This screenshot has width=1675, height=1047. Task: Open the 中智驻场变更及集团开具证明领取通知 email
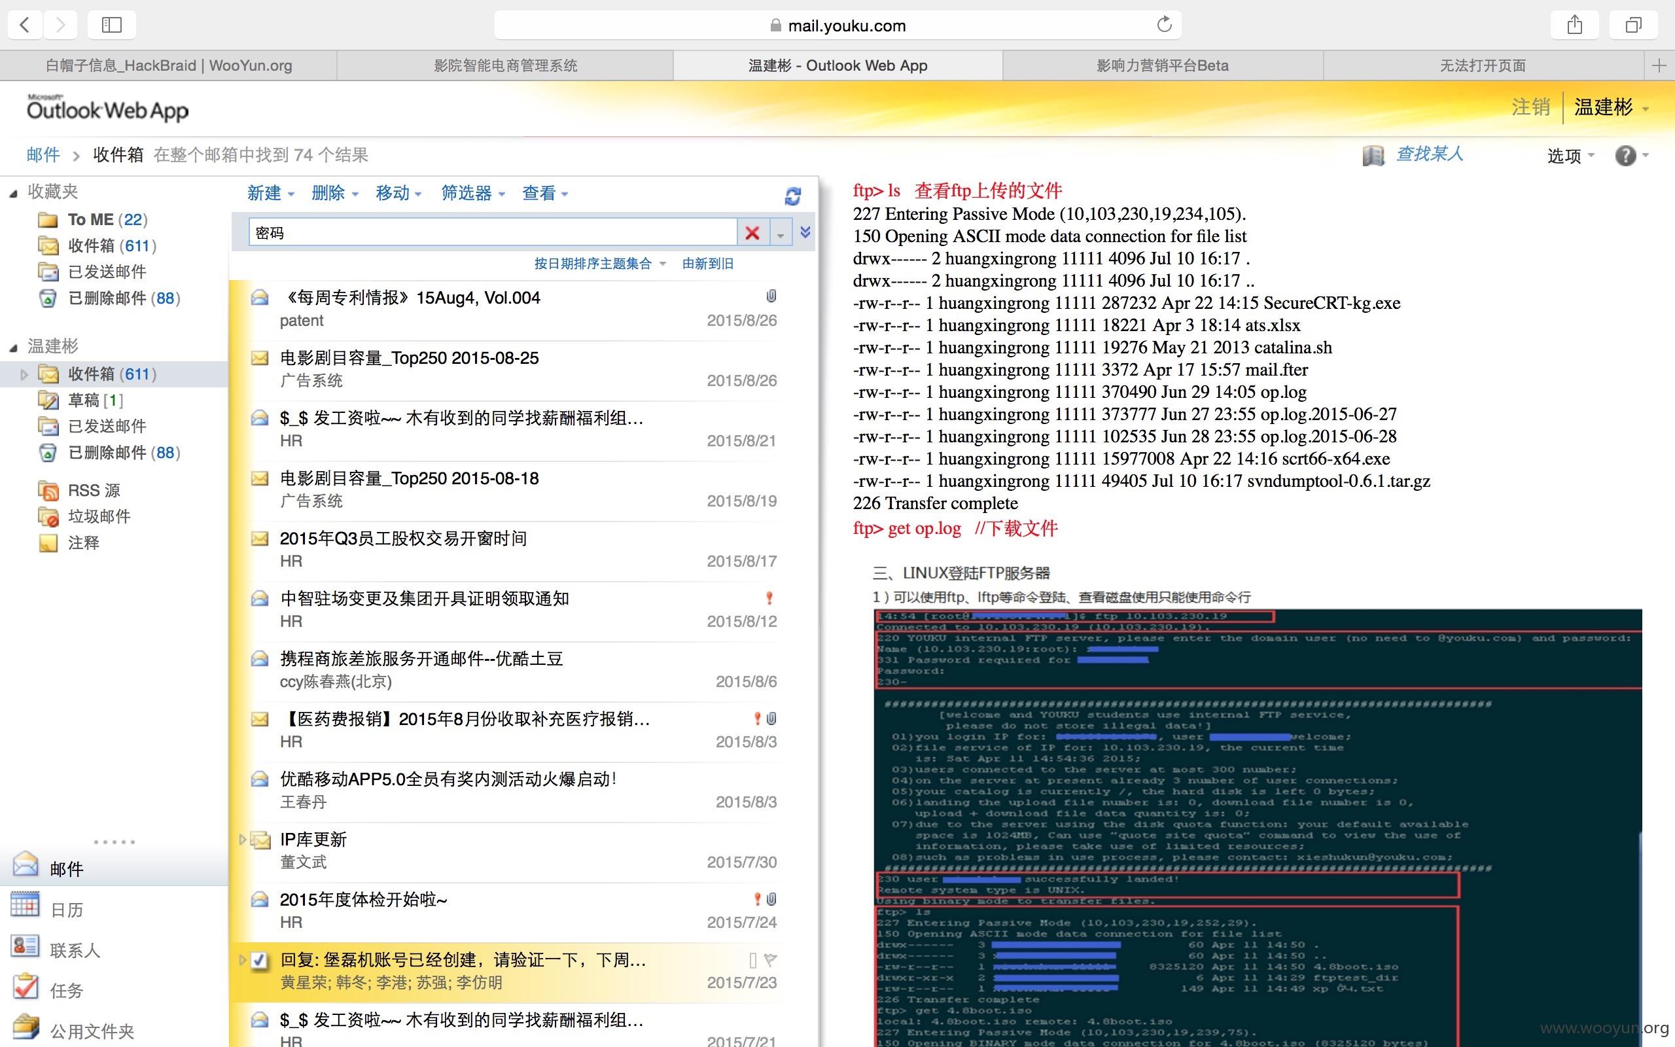pyautogui.click(x=514, y=610)
